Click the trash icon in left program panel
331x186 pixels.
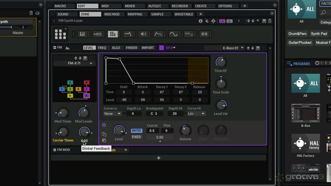coord(31,13)
